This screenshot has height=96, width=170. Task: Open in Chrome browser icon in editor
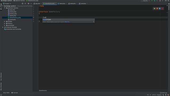coord(154,9)
